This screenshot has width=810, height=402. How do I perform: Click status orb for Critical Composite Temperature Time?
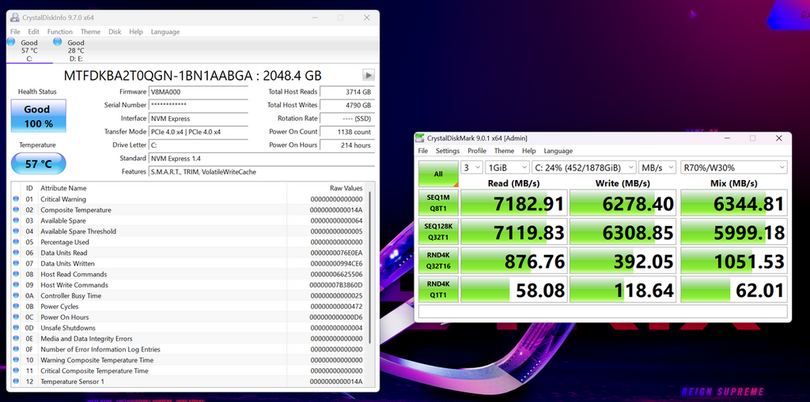click(x=16, y=370)
